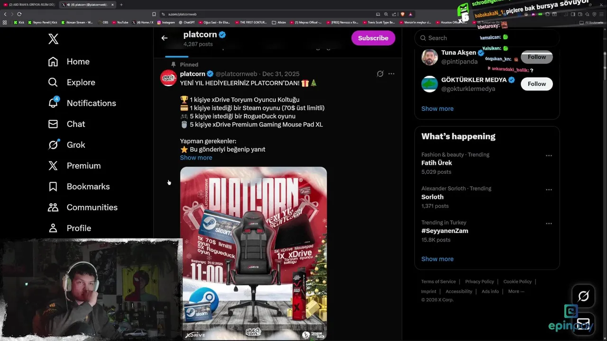The image size is (607, 341).
Task: Click the browser Back button
Action: click(5, 14)
